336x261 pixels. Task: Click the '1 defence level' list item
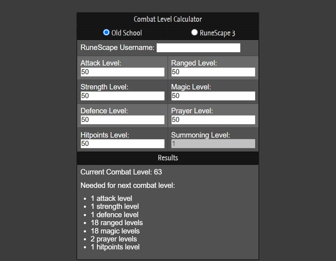pyautogui.click(x=115, y=215)
